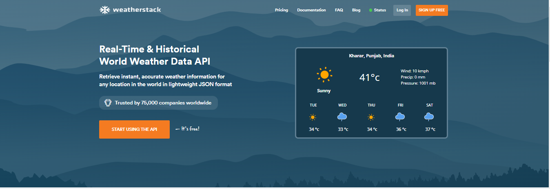Click Trusted by 75,000 companies worldwide badge
550x189 pixels.
coord(158,103)
